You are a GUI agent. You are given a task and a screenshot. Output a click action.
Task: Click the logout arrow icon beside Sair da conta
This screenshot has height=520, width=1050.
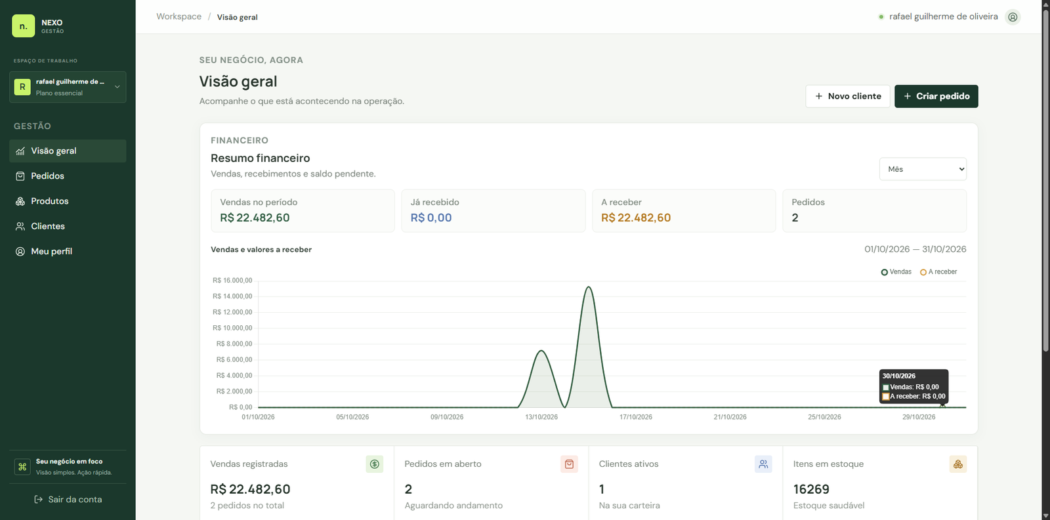39,500
